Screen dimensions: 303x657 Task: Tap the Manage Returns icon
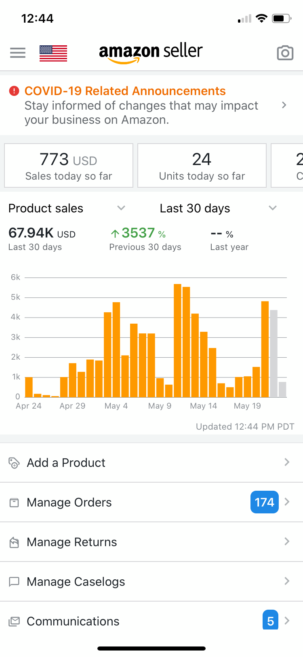pyautogui.click(x=14, y=542)
